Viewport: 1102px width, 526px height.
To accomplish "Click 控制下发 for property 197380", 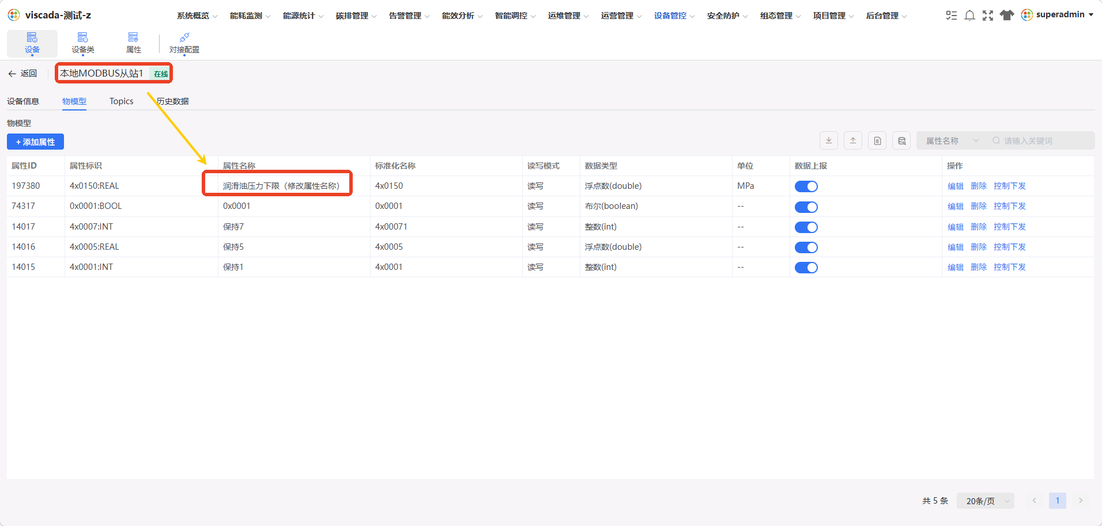I will pos(1010,186).
